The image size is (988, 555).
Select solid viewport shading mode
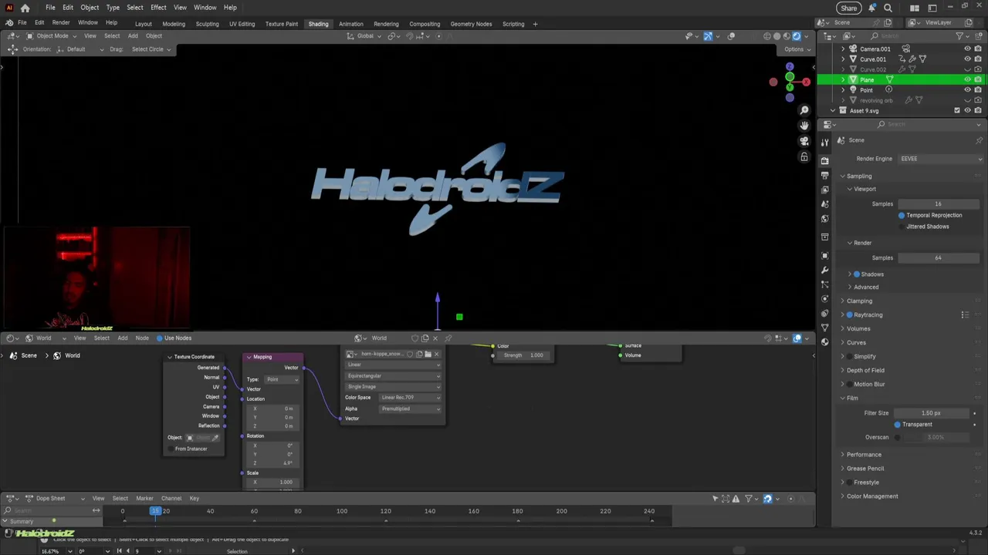(777, 36)
